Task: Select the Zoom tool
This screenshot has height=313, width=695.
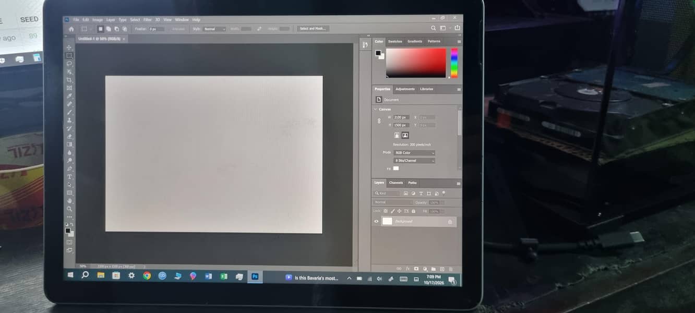Action: coord(69,209)
